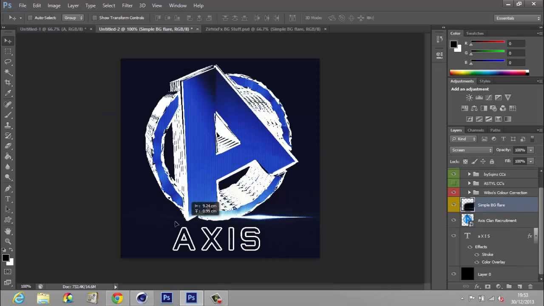The image size is (544, 306).
Task: Select the Dodge tool
Action: click(8, 178)
